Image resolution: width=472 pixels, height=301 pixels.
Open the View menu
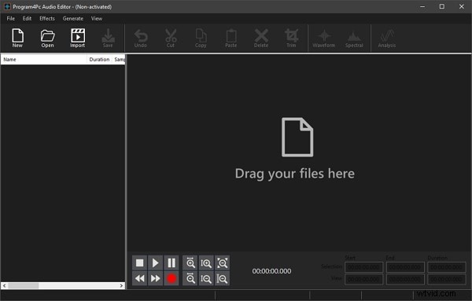97,18
